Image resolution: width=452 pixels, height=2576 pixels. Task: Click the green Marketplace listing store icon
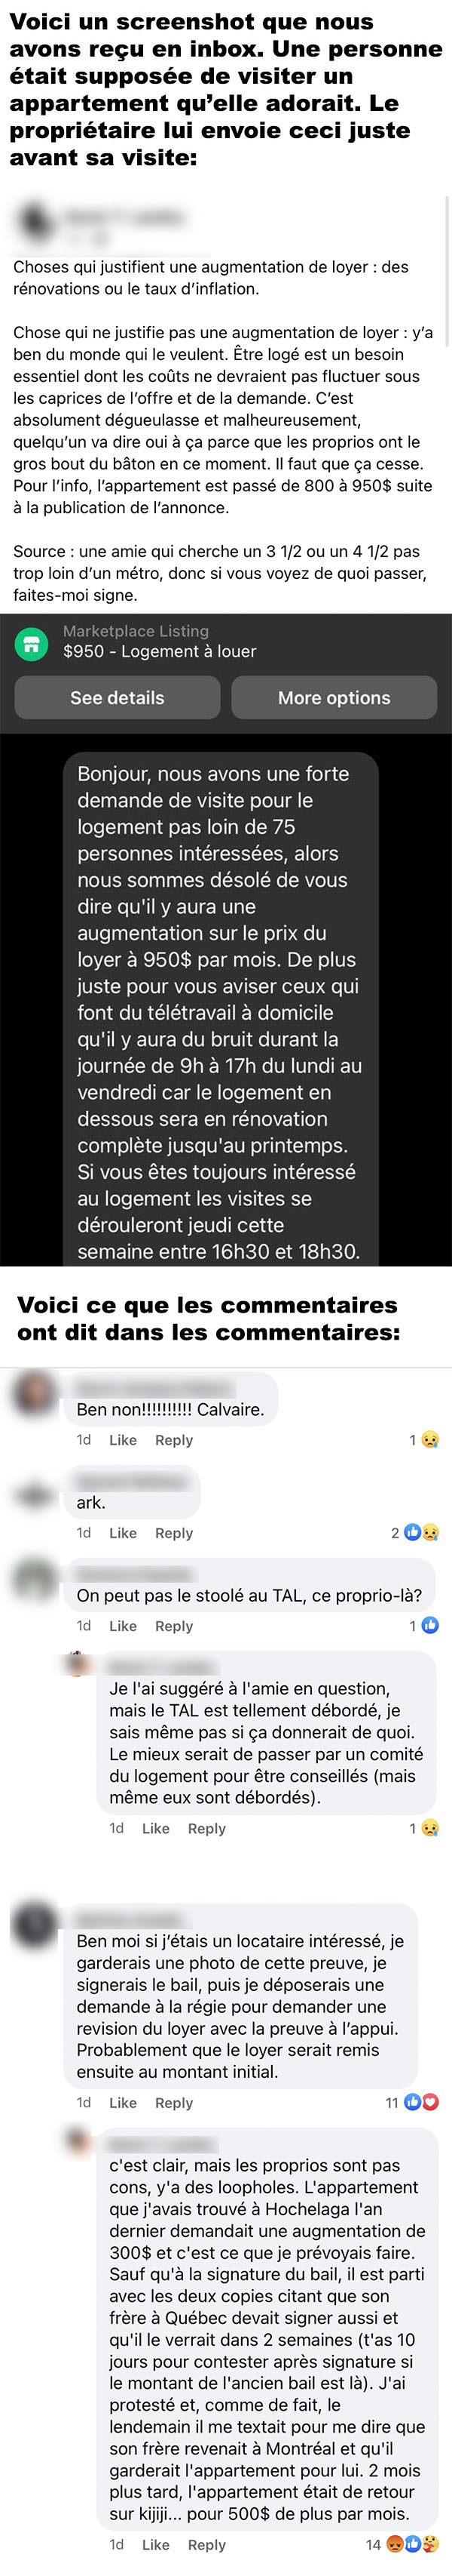click(32, 645)
